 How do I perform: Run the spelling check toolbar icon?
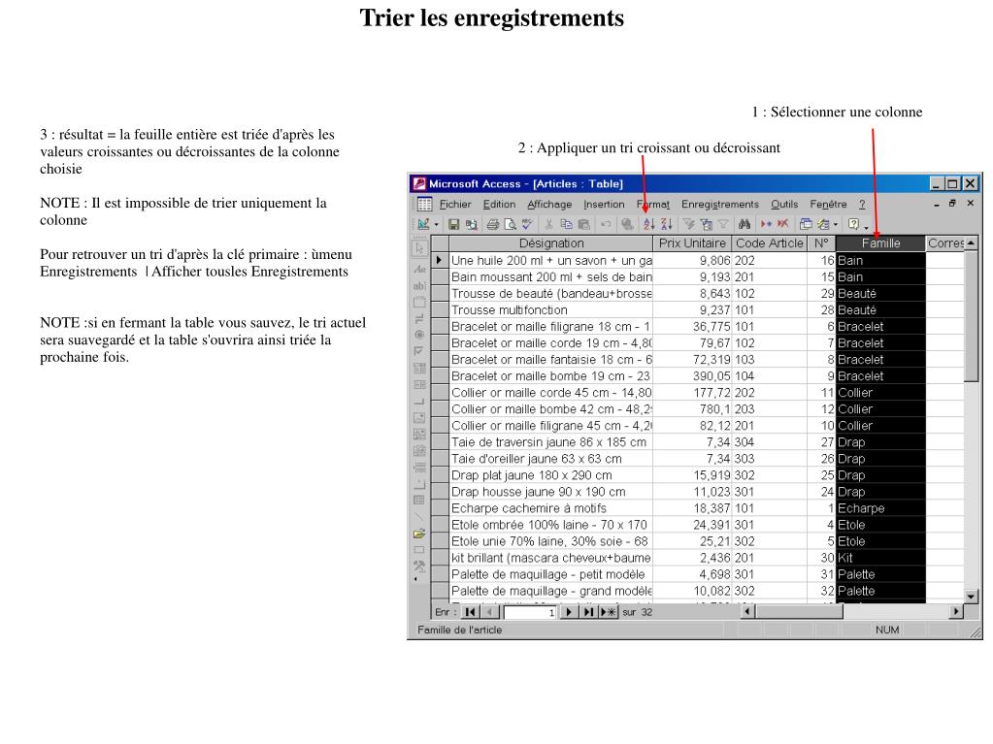(x=527, y=224)
